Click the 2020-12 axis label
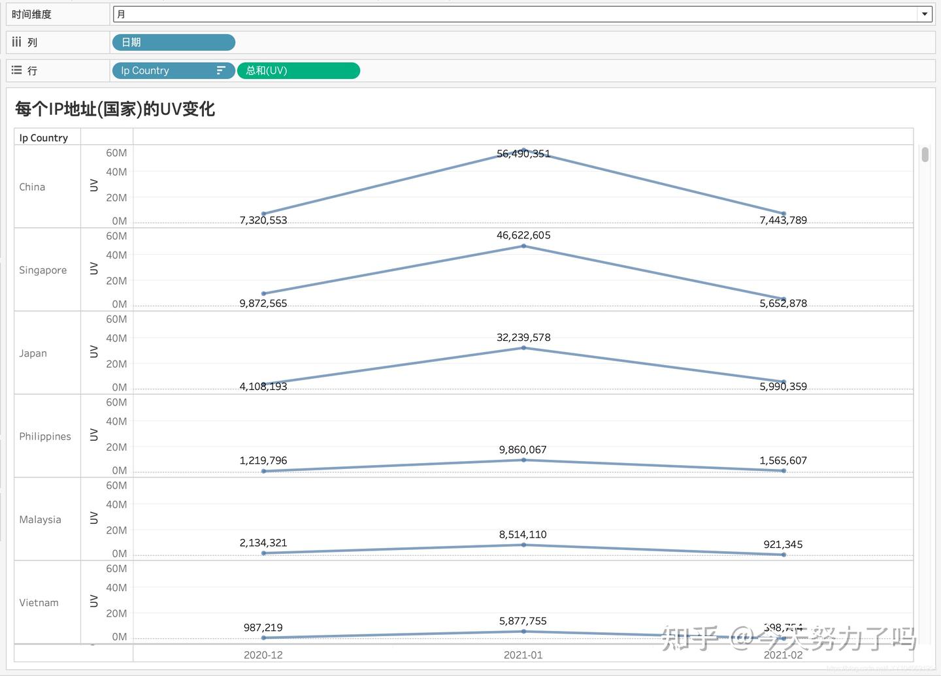Image resolution: width=941 pixels, height=676 pixels. click(x=263, y=654)
